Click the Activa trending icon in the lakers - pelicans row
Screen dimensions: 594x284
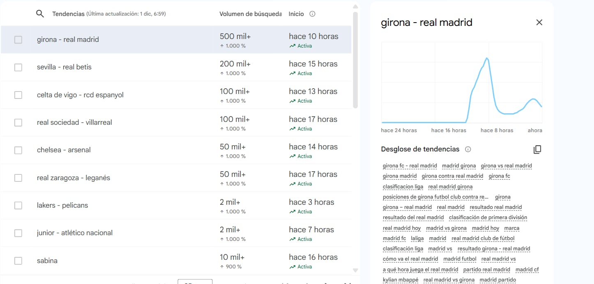pos(292,212)
